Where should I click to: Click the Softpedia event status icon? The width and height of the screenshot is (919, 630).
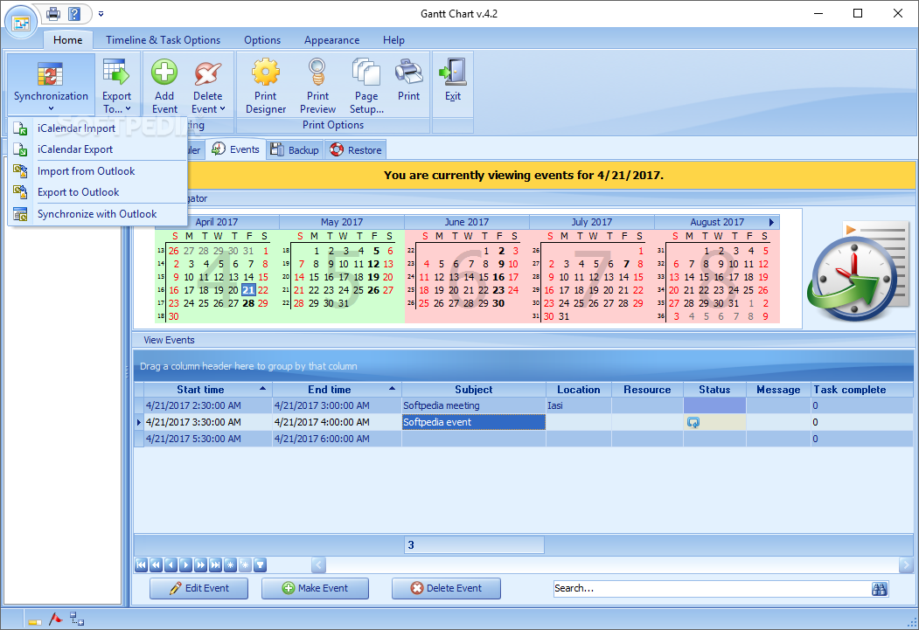point(693,422)
